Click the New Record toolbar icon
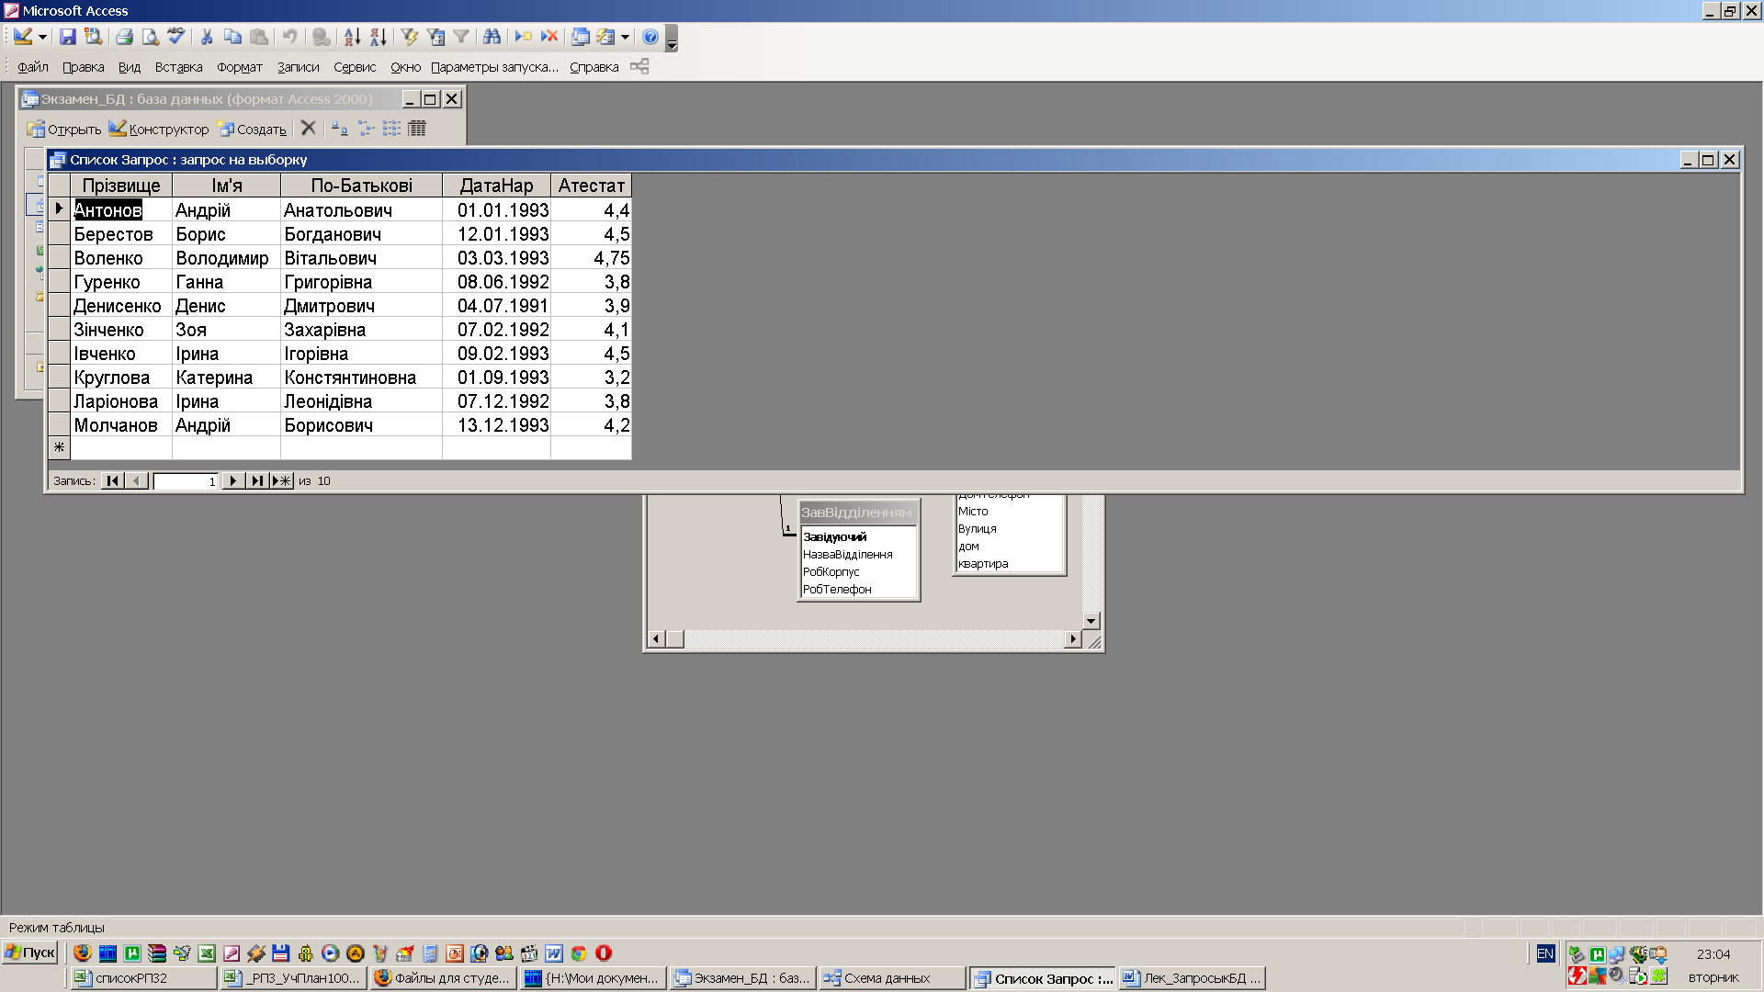 tap(524, 37)
